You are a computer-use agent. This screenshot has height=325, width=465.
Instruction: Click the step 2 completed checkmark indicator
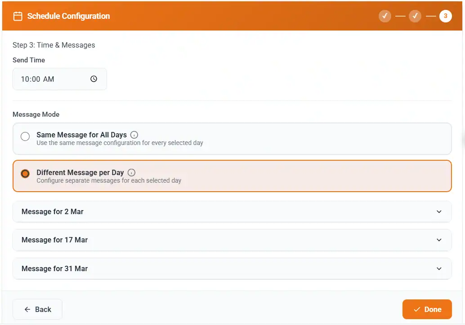[415, 16]
